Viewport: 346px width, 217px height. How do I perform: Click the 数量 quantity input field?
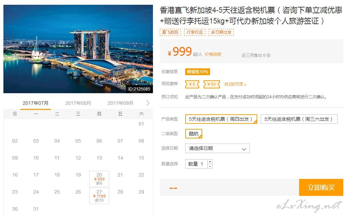pos(196,164)
